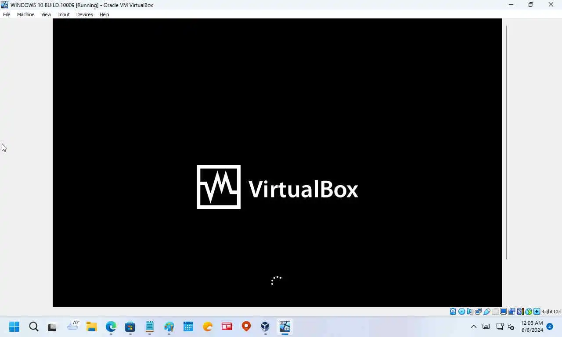Click the keyboard capture arrow icon

pyautogui.click(x=537, y=312)
